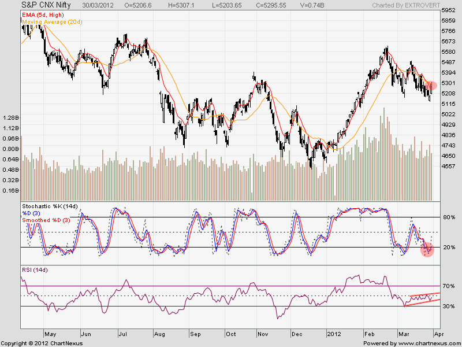Click the red circle on Stochastic panel
Screen dimensions: 462x347
pyautogui.click(x=427, y=250)
